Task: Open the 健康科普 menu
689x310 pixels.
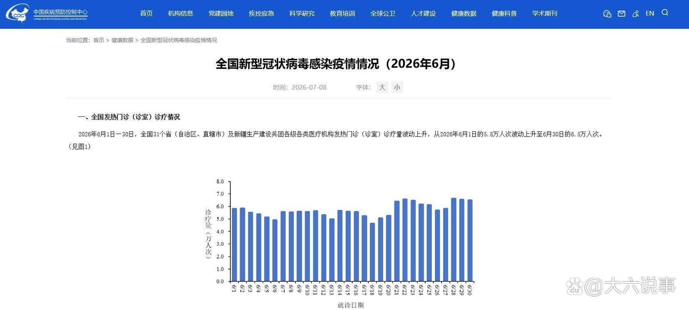Action: pos(504,14)
